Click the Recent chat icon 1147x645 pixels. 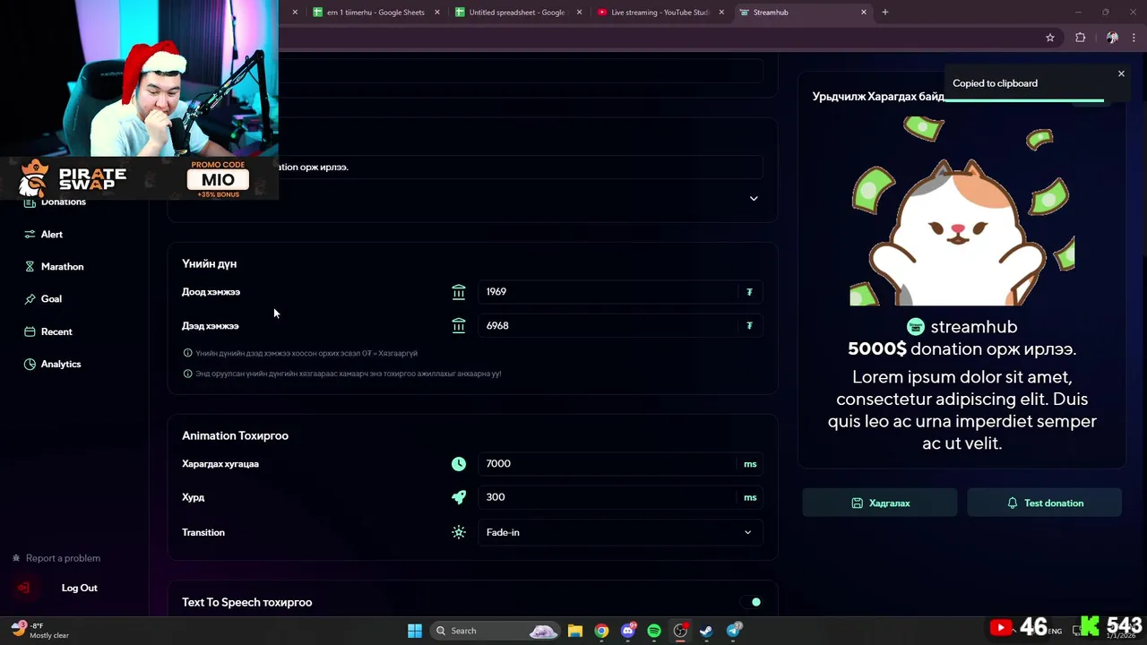30,331
